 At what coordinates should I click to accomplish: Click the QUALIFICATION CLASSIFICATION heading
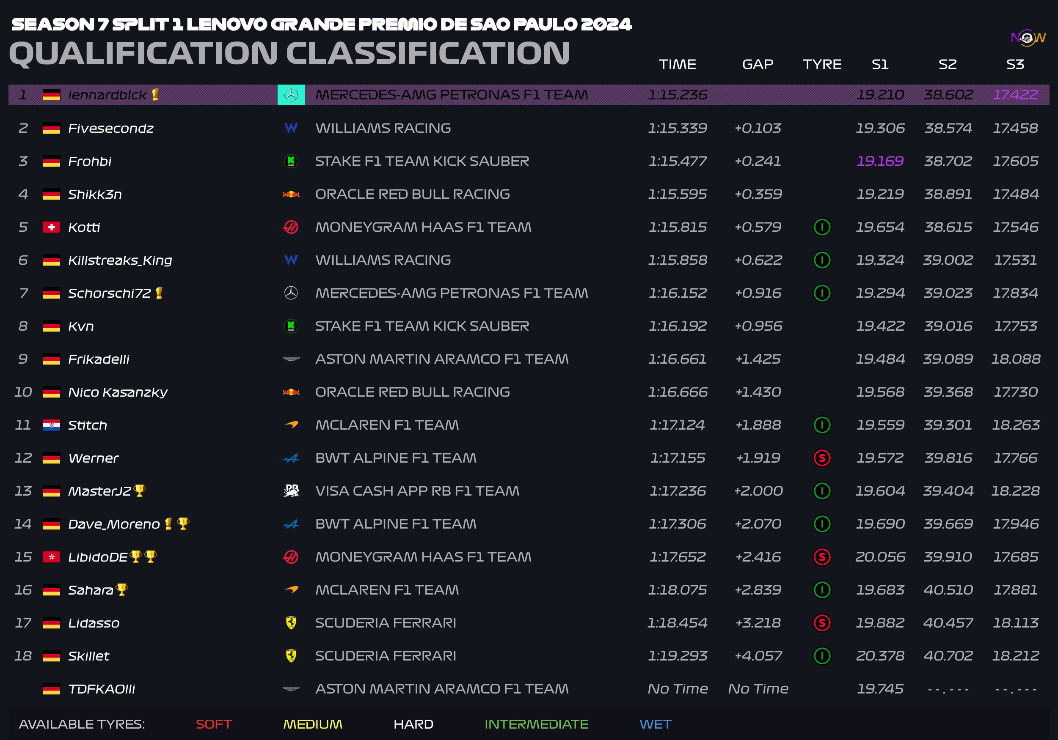289,53
